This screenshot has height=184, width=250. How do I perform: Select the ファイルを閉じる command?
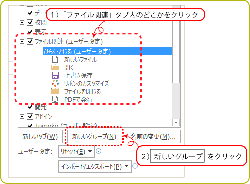[x=82, y=91]
